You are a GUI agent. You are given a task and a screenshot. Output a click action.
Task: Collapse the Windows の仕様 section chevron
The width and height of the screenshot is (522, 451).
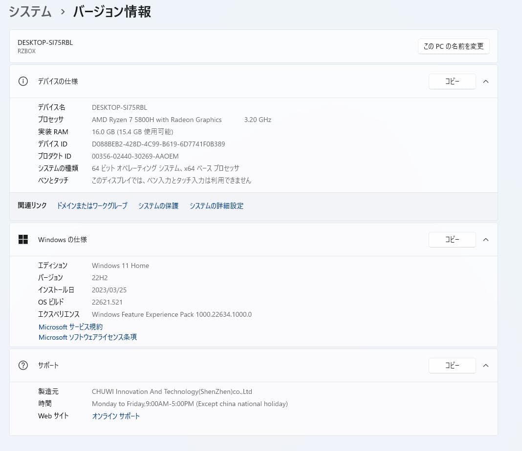(x=485, y=240)
